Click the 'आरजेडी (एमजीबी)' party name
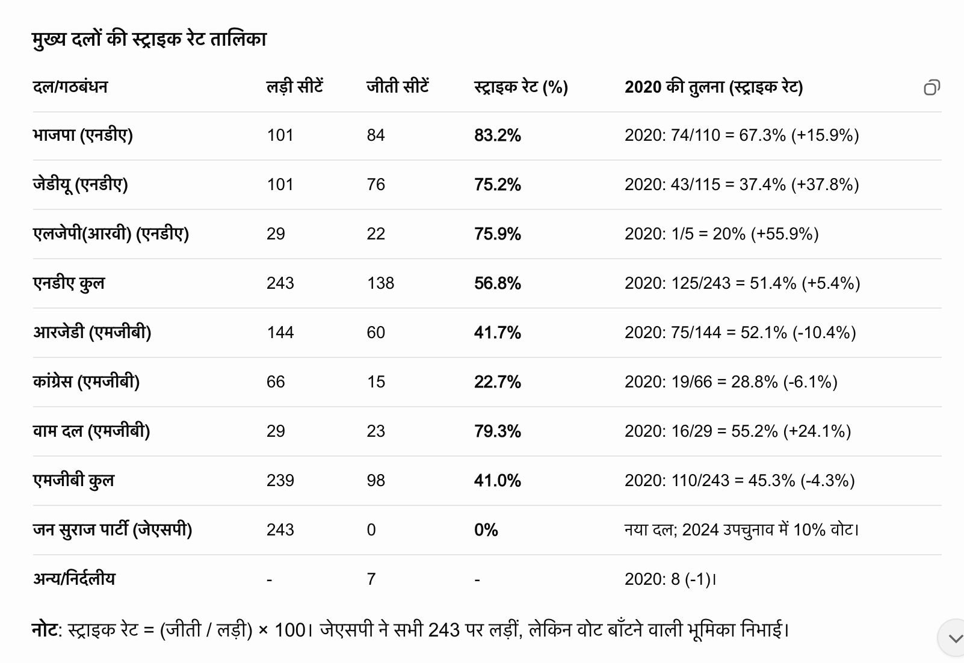The width and height of the screenshot is (964, 663). [92, 332]
